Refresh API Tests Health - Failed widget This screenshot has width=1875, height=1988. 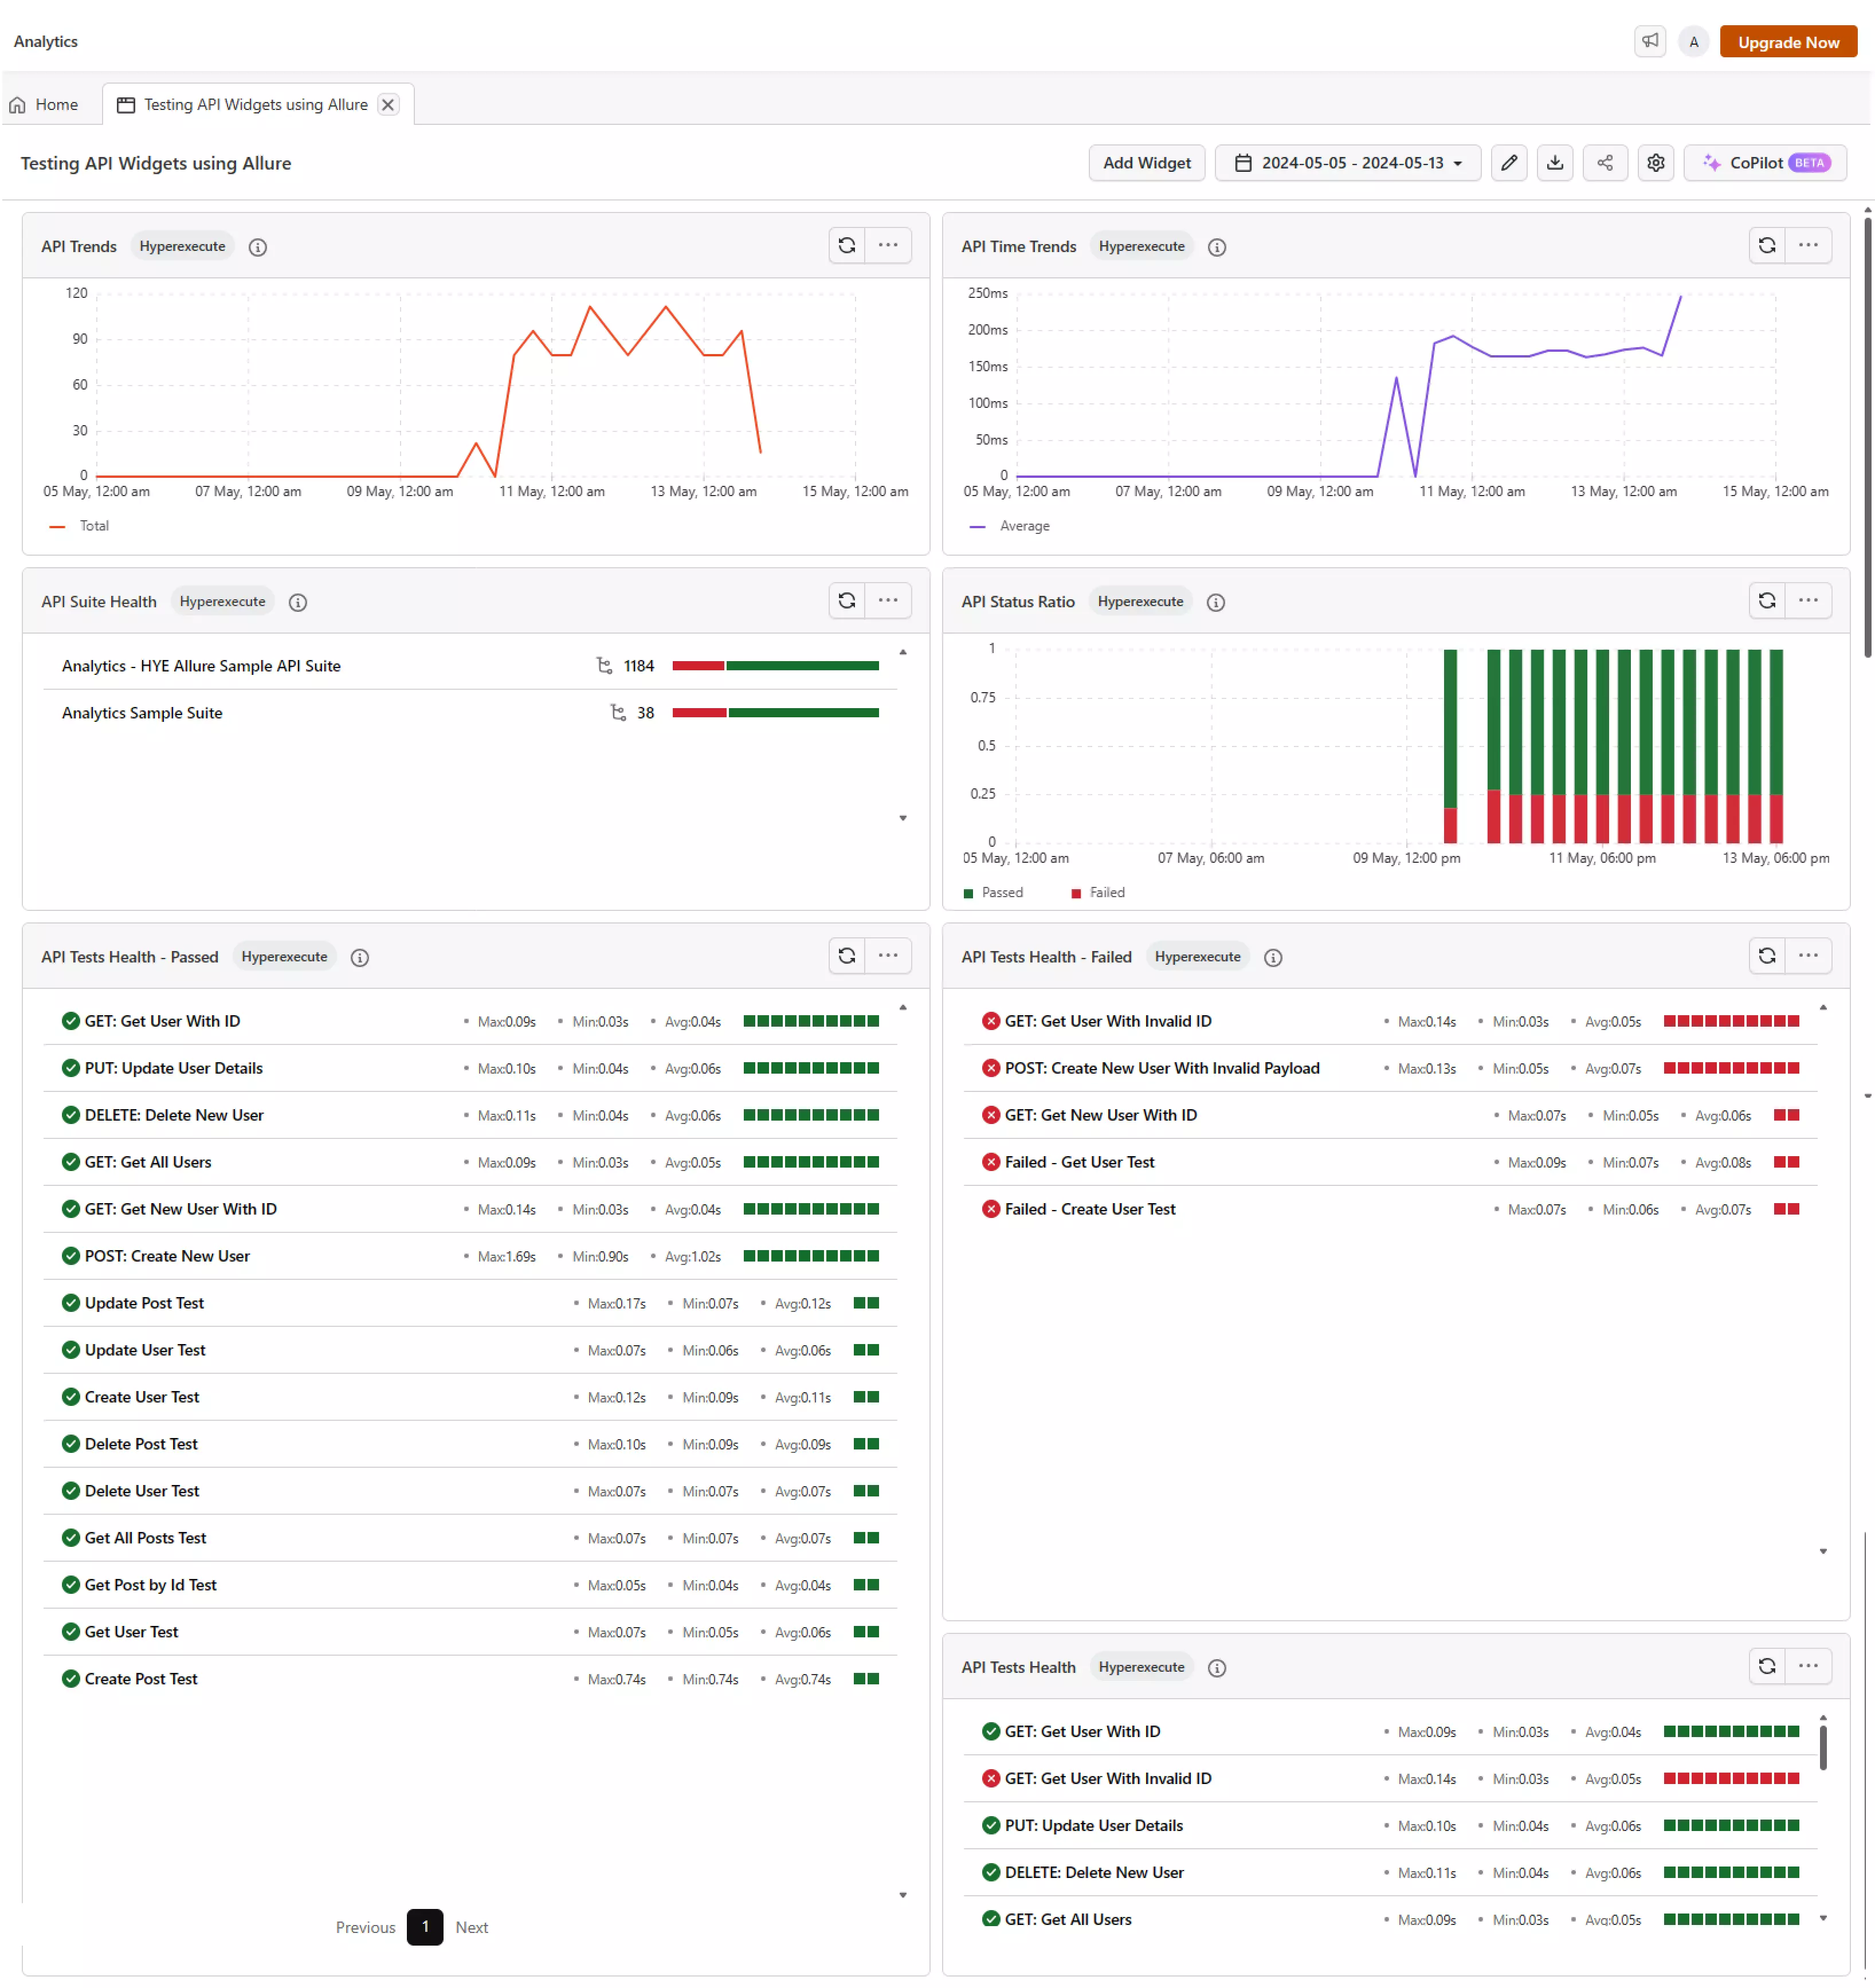pos(1766,955)
